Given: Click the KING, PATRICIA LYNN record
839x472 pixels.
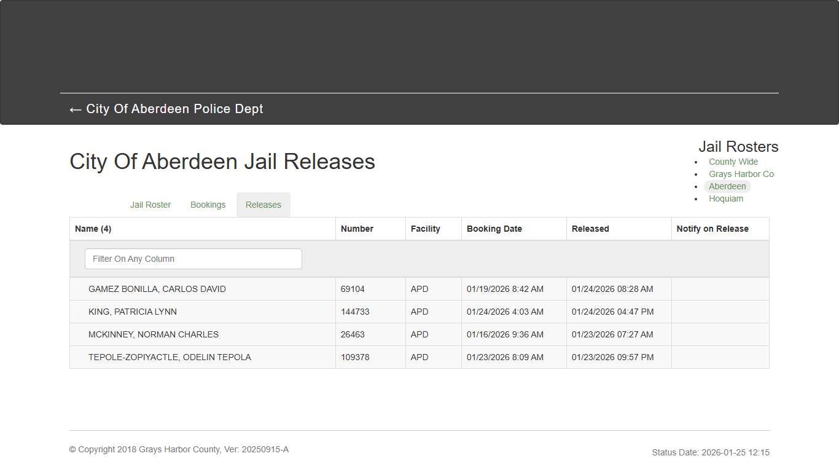Looking at the screenshot, I should tap(133, 312).
